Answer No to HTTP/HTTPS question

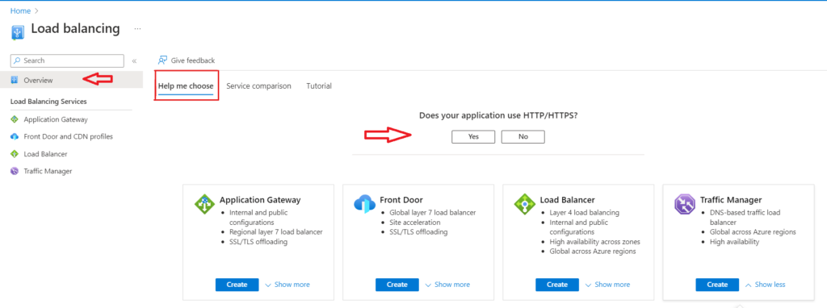click(x=523, y=136)
